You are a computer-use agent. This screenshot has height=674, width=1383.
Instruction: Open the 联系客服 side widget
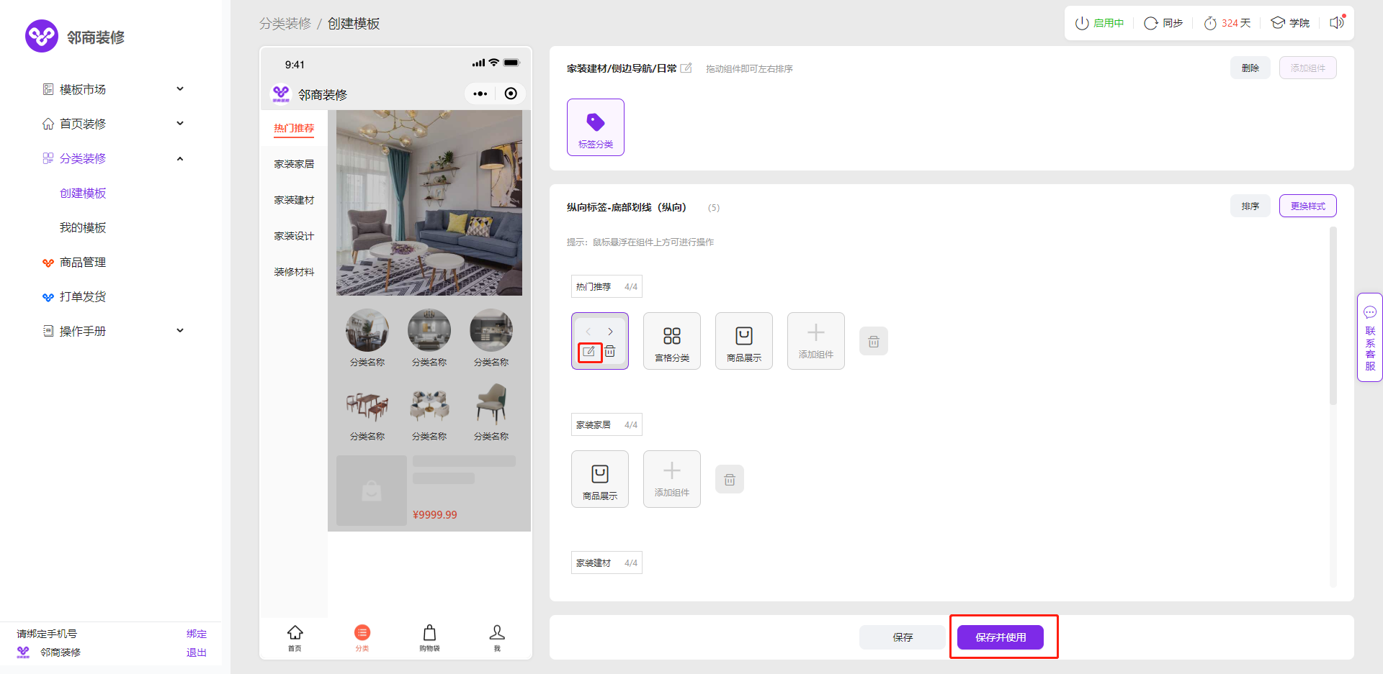coord(1370,337)
